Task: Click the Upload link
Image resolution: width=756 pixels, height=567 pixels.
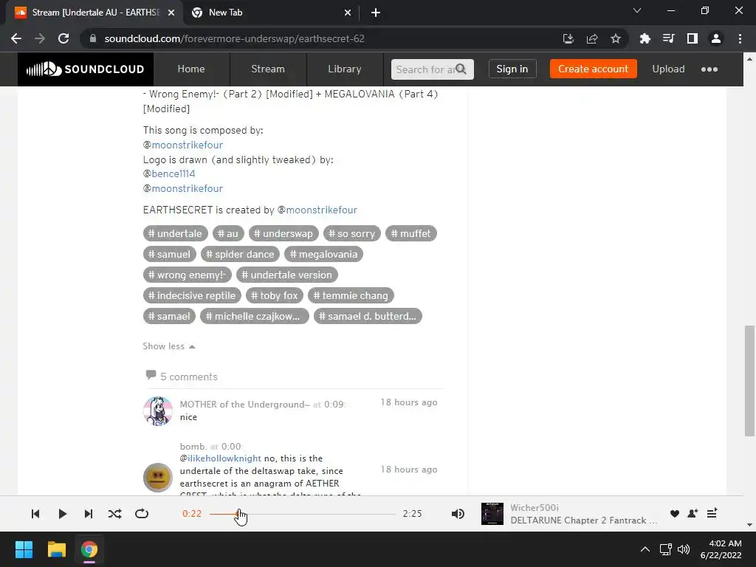Action: (x=668, y=69)
